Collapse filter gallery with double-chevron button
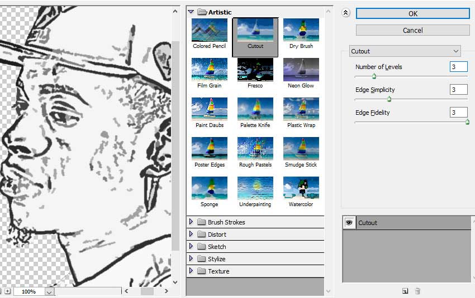 click(346, 13)
